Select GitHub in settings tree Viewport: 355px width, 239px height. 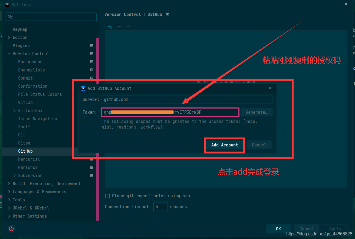tap(25, 151)
